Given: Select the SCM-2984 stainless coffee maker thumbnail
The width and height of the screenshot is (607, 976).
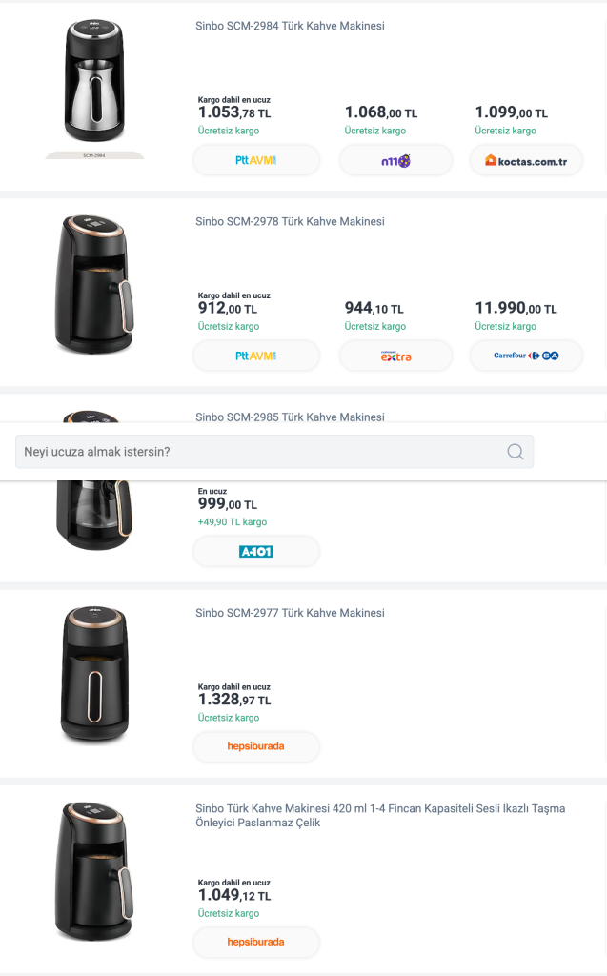Looking at the screenshot, I should coord(94,81).
